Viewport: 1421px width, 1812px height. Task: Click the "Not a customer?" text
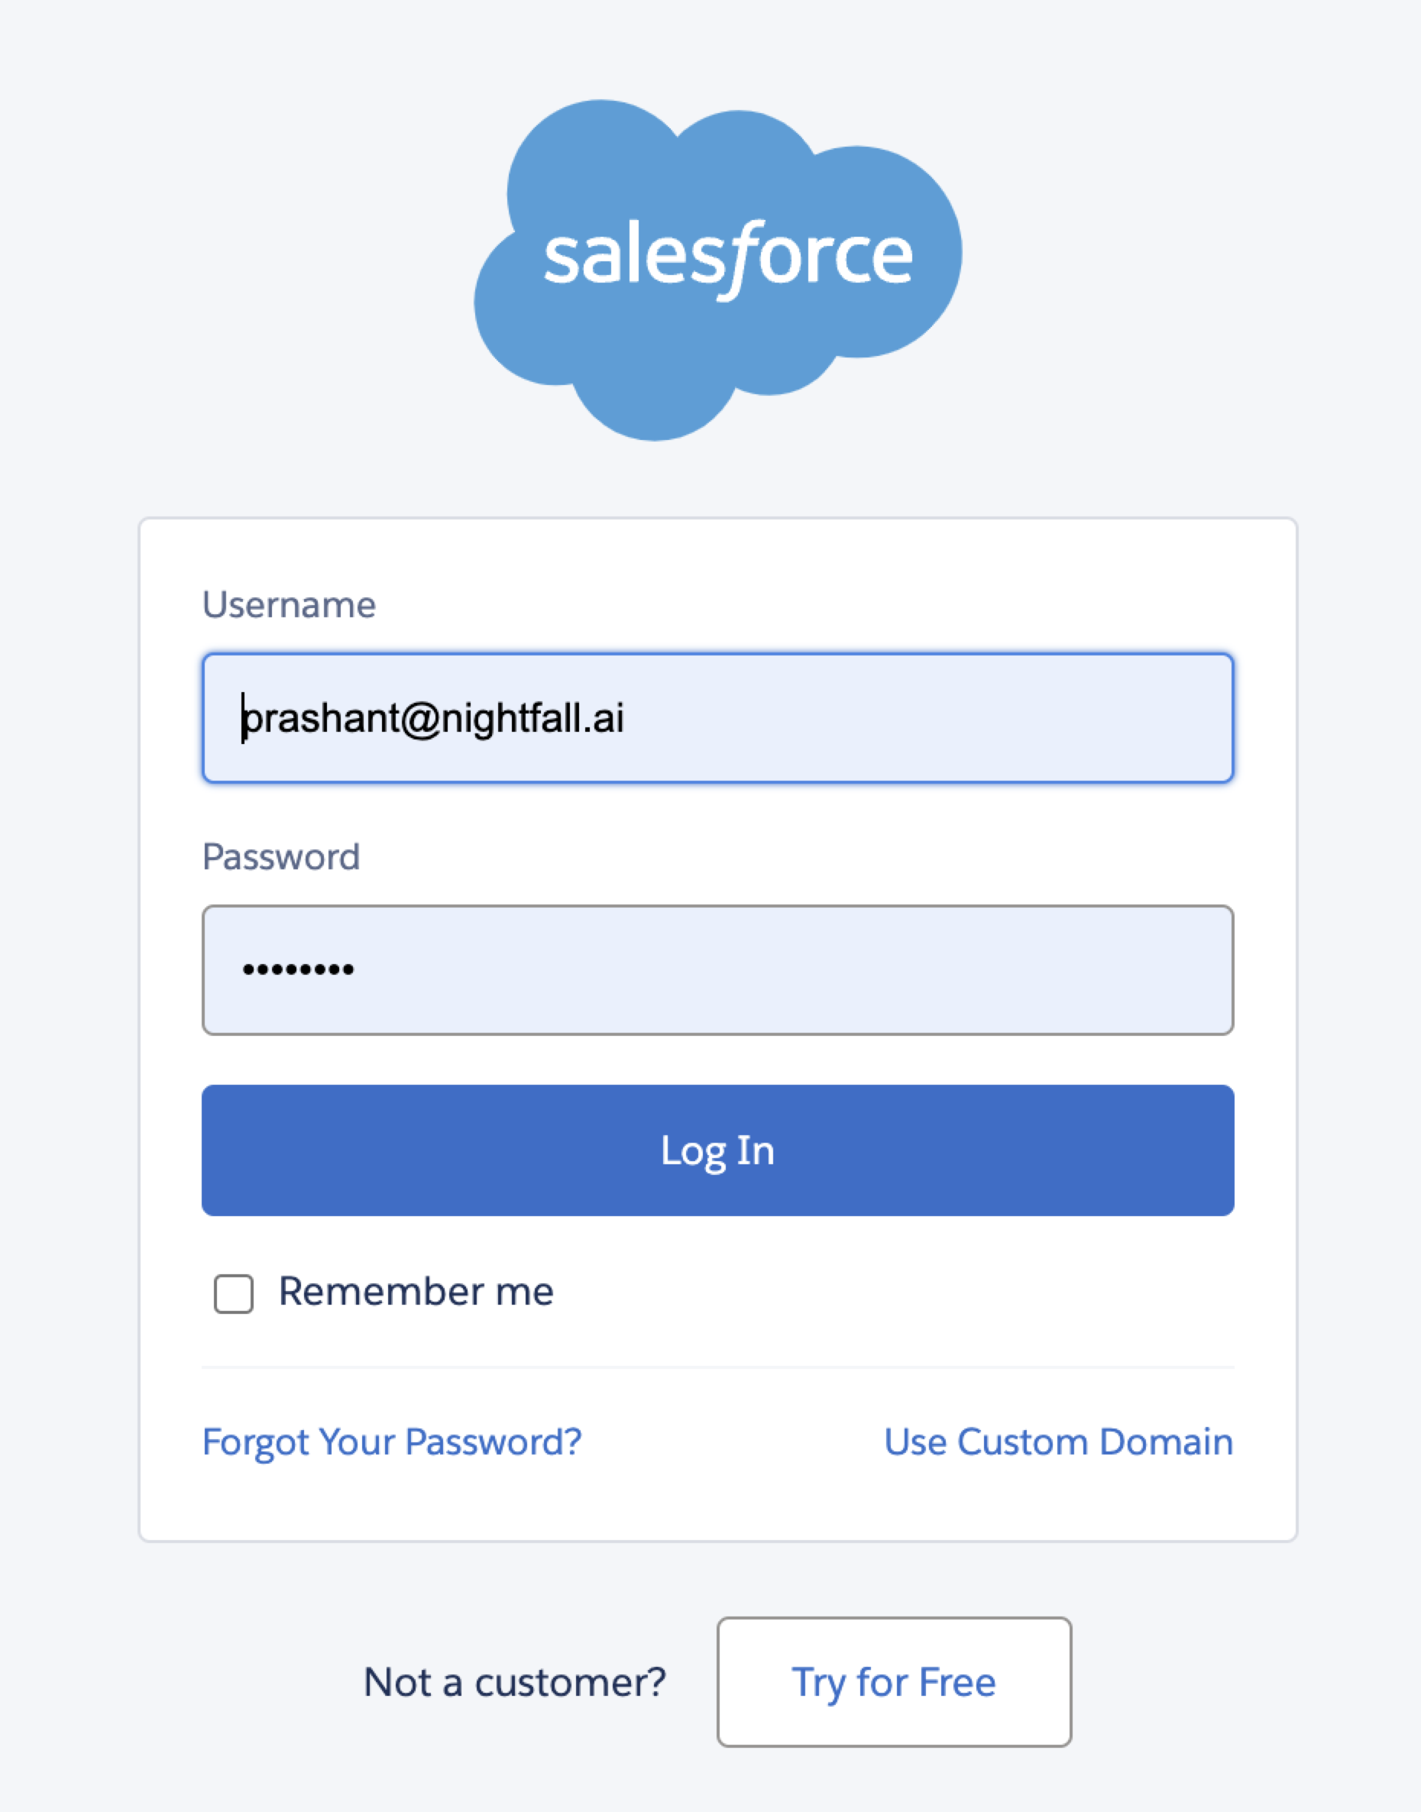[515, 1682]
